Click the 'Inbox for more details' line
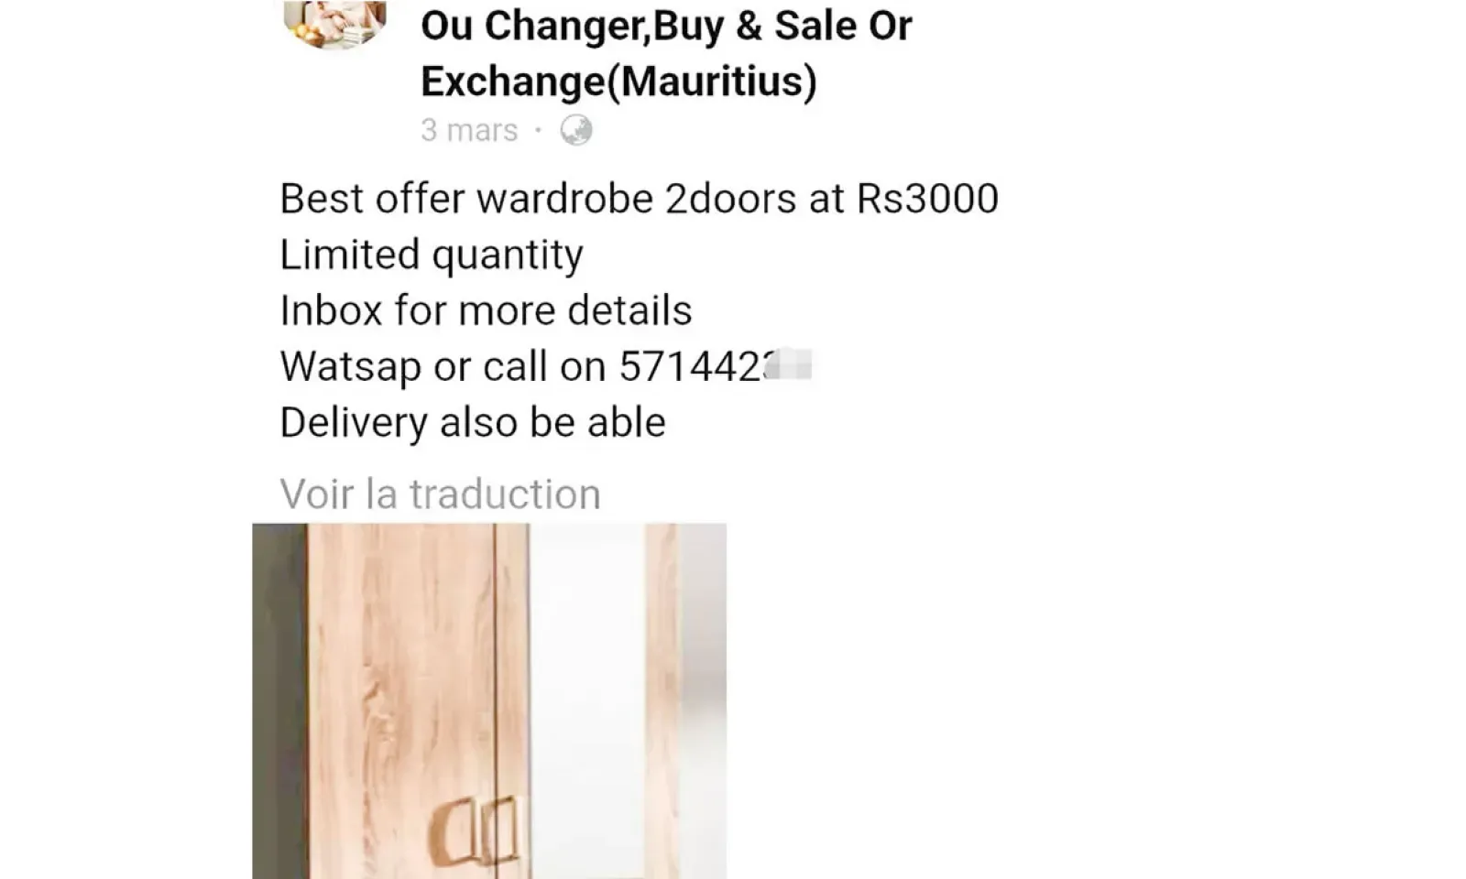Screen dimensions: 1466x879 click(486, 310)
